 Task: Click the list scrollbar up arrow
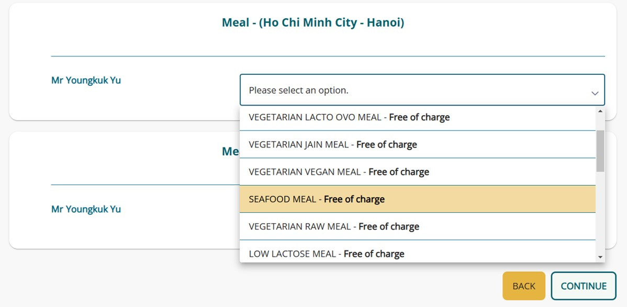(600, 111)
